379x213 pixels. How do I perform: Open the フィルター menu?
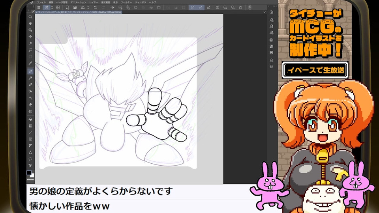[126, 2]
